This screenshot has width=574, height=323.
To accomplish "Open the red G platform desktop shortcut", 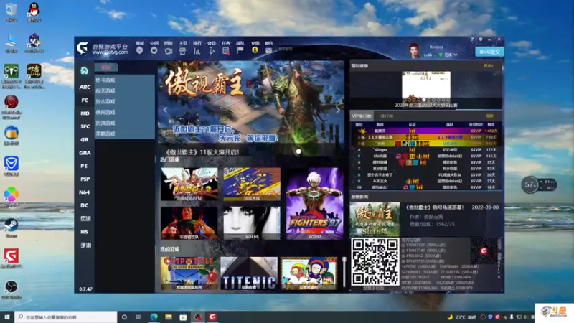I will pyautogui.click(x=11, y=258).
